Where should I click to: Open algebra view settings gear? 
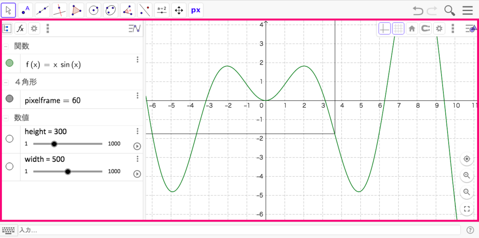[34, 29]
